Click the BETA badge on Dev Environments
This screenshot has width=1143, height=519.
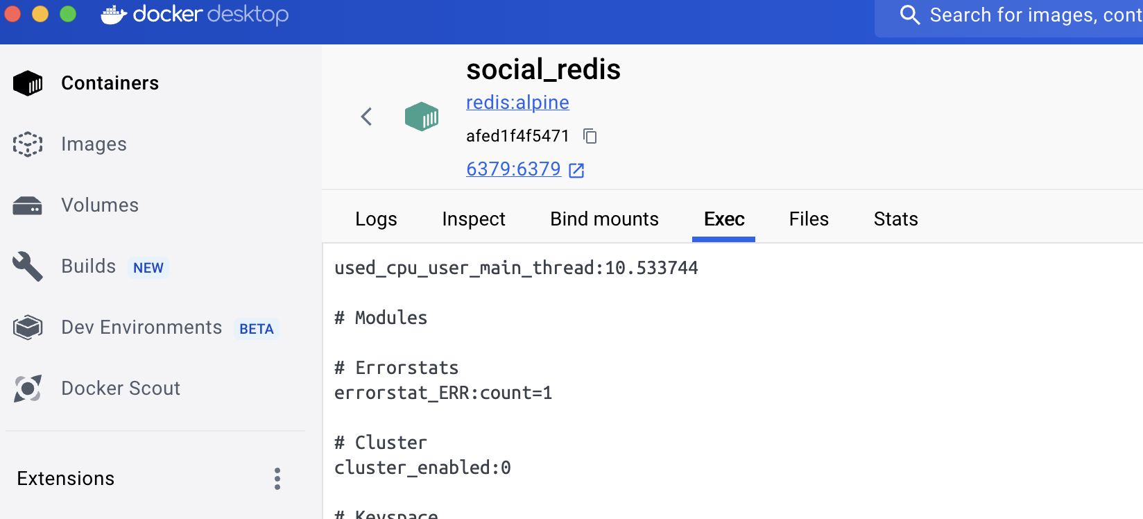(257, 329)
